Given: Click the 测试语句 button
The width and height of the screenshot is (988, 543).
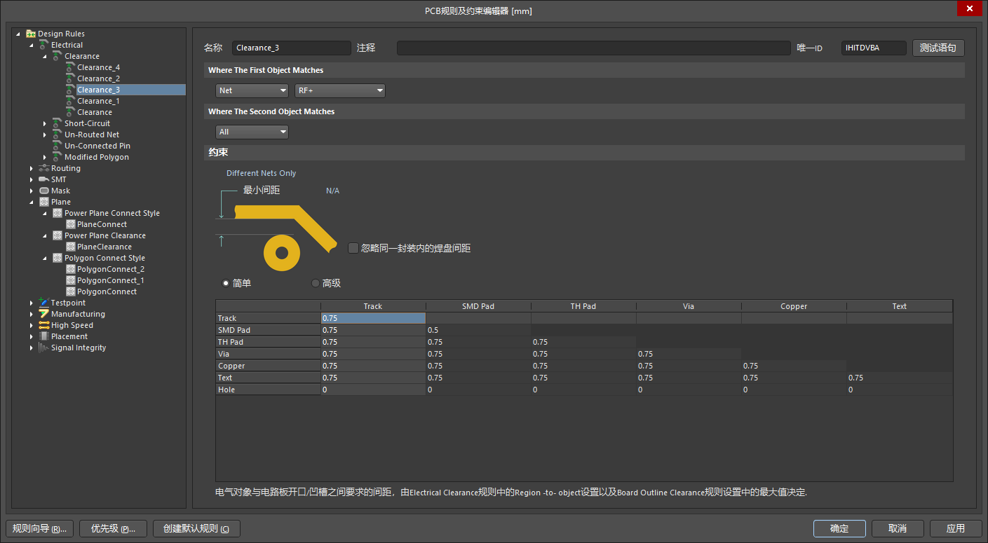Looking at the screenshot, I should pos(938,48).
